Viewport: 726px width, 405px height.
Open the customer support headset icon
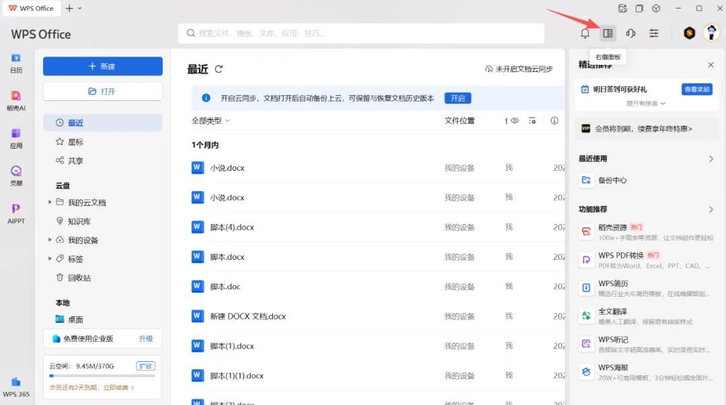coord(631,34)
